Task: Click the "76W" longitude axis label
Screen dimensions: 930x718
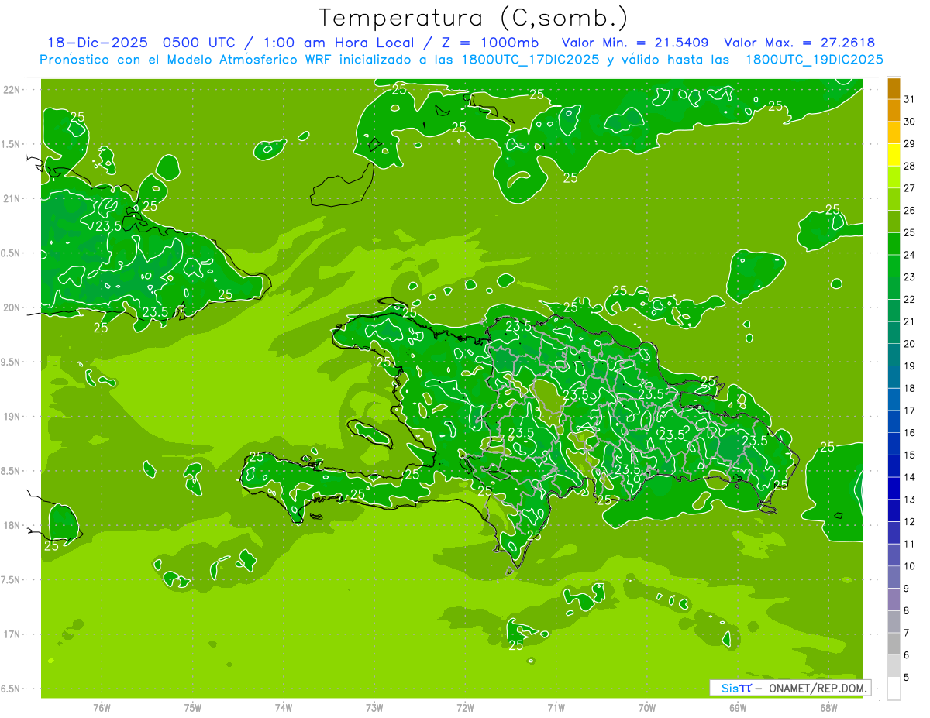Action: [102, 707]
